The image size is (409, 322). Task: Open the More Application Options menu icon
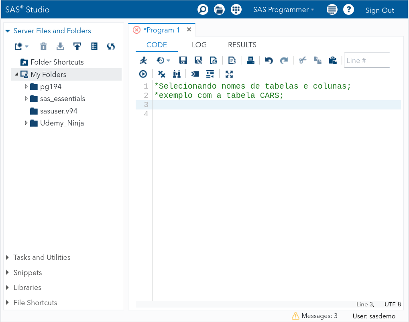pos(332,10)
